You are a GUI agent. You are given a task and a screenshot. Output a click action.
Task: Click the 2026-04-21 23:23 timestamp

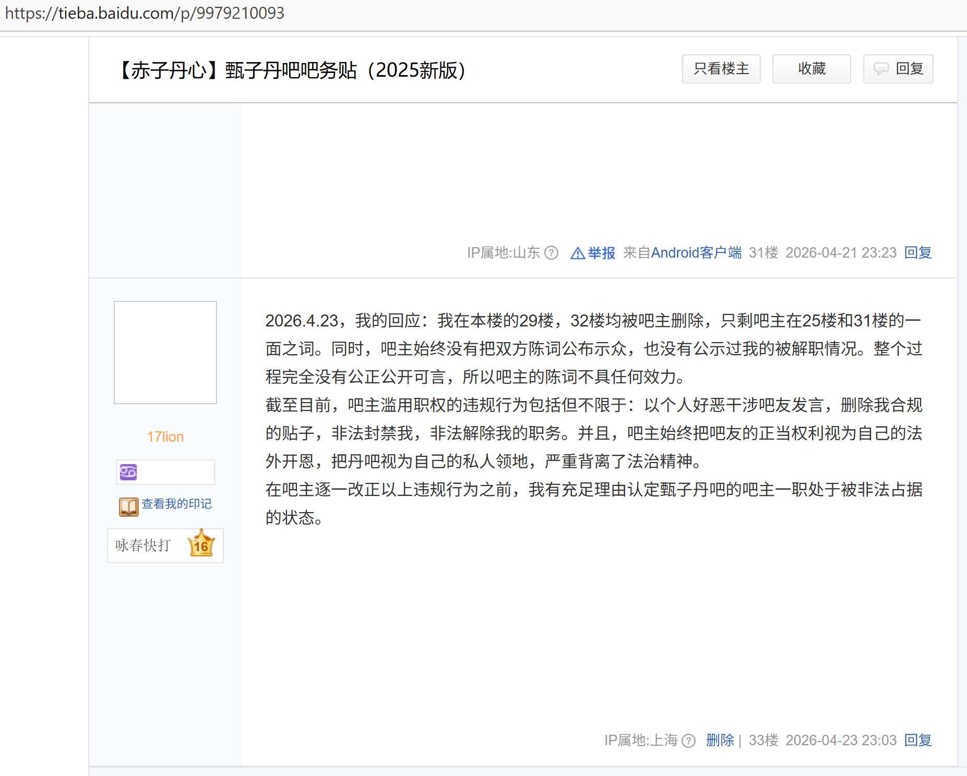click(x=841, y=253)
